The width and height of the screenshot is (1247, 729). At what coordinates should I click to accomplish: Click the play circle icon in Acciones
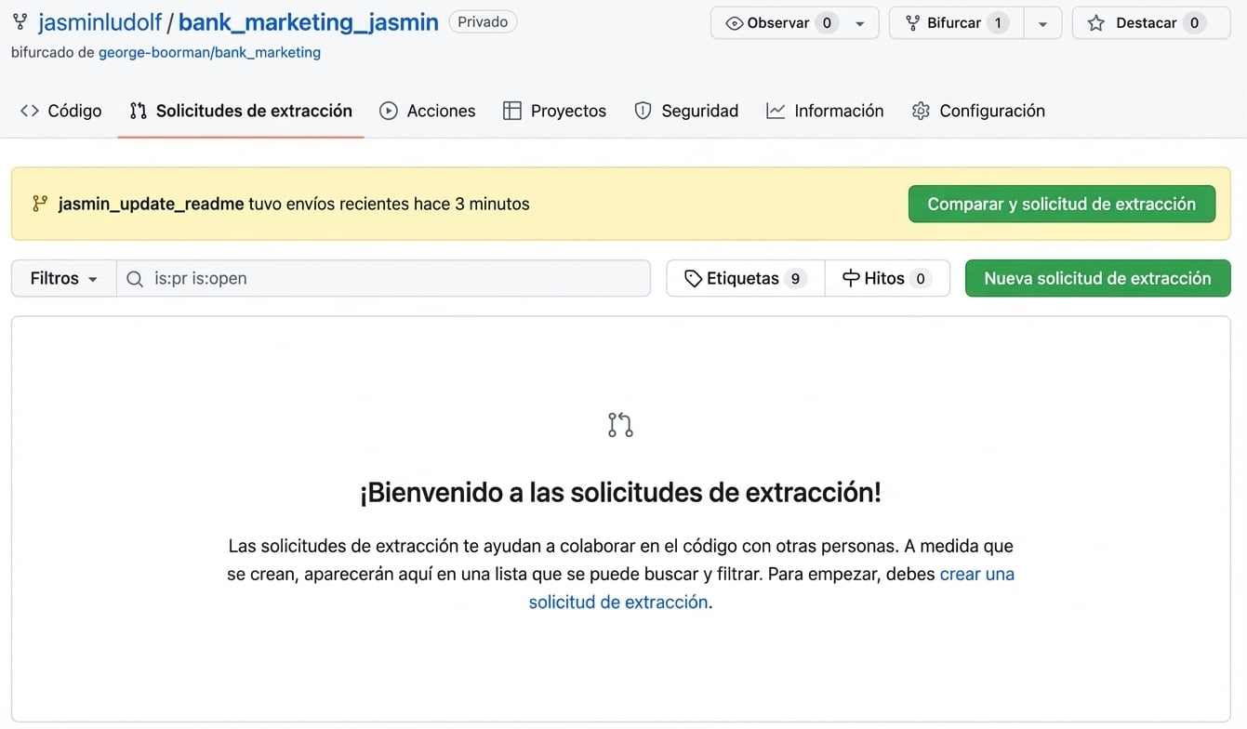(x=389, y=111)
